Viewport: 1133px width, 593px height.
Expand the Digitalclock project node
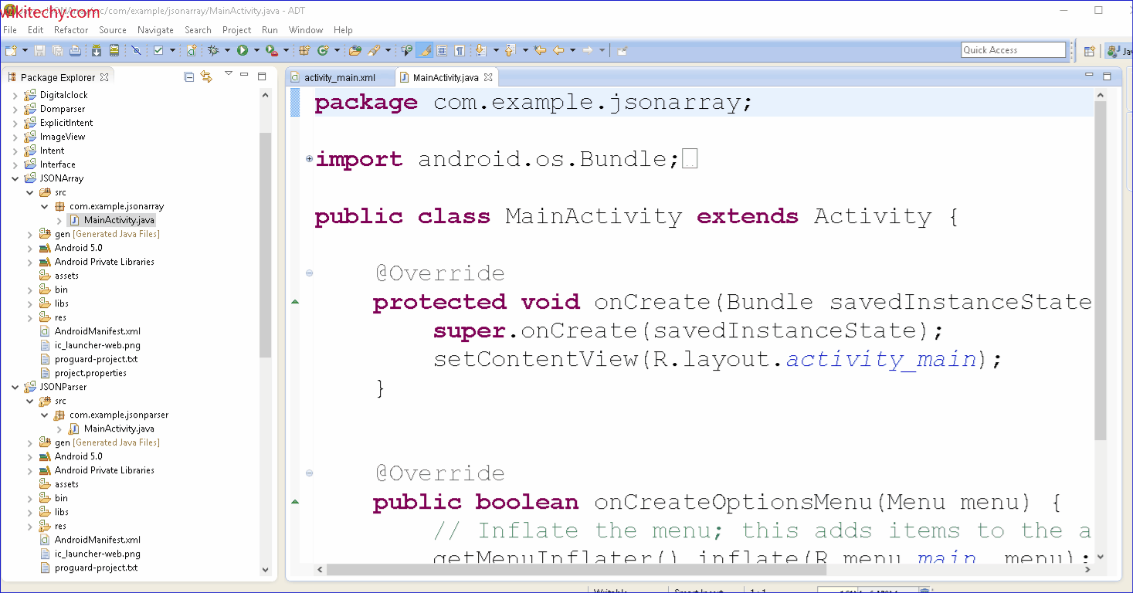click(15, 95)
